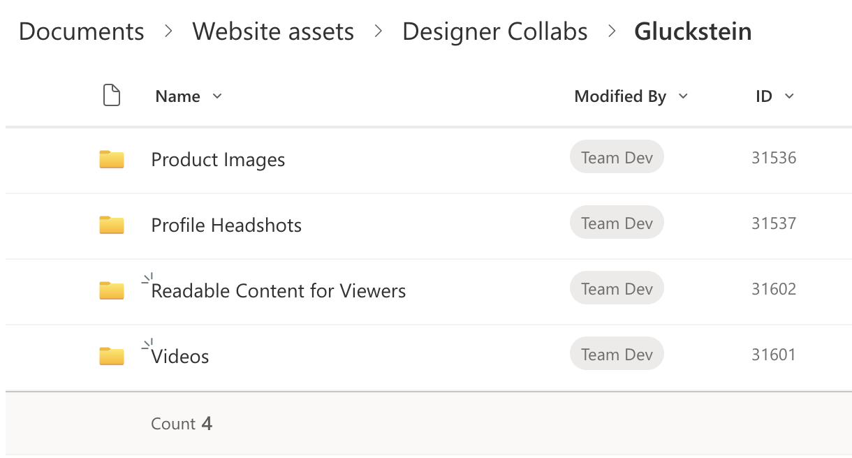852x458 pixels.
Task: Expand the Name column sort dropdown
Action: coord(217,96)
